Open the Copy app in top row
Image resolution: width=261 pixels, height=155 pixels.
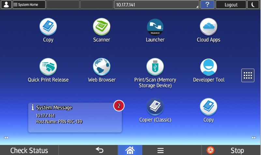click(x=48, y=27)
